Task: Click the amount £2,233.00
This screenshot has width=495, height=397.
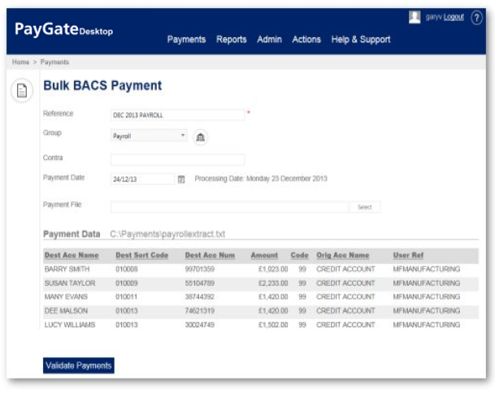Action: coord(273,283)
